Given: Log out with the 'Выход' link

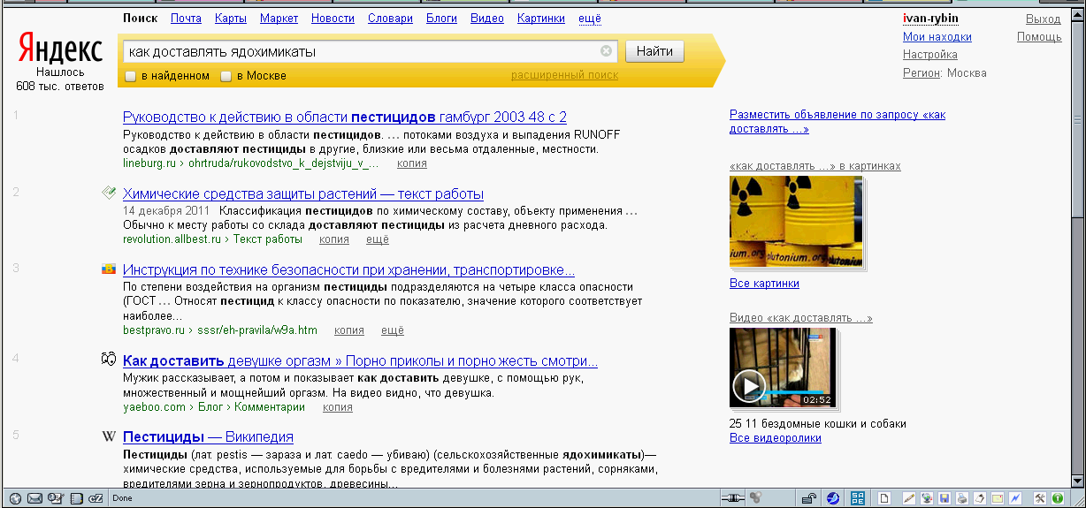Looking at the screenshot, I should [x=1044, y=19].
